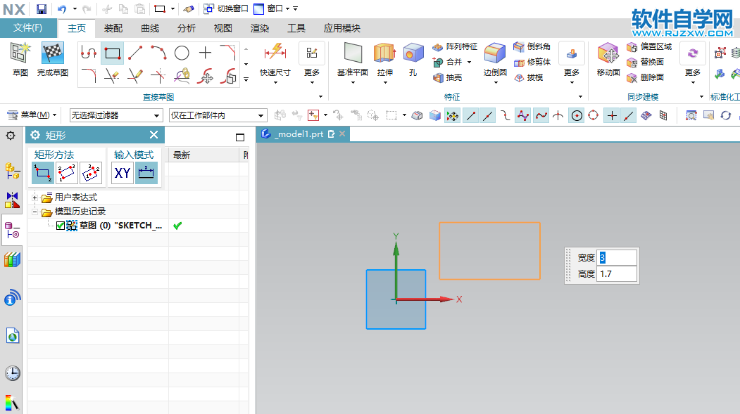
Task: Select the Circle sketch tool
Action: coord(182,53)
